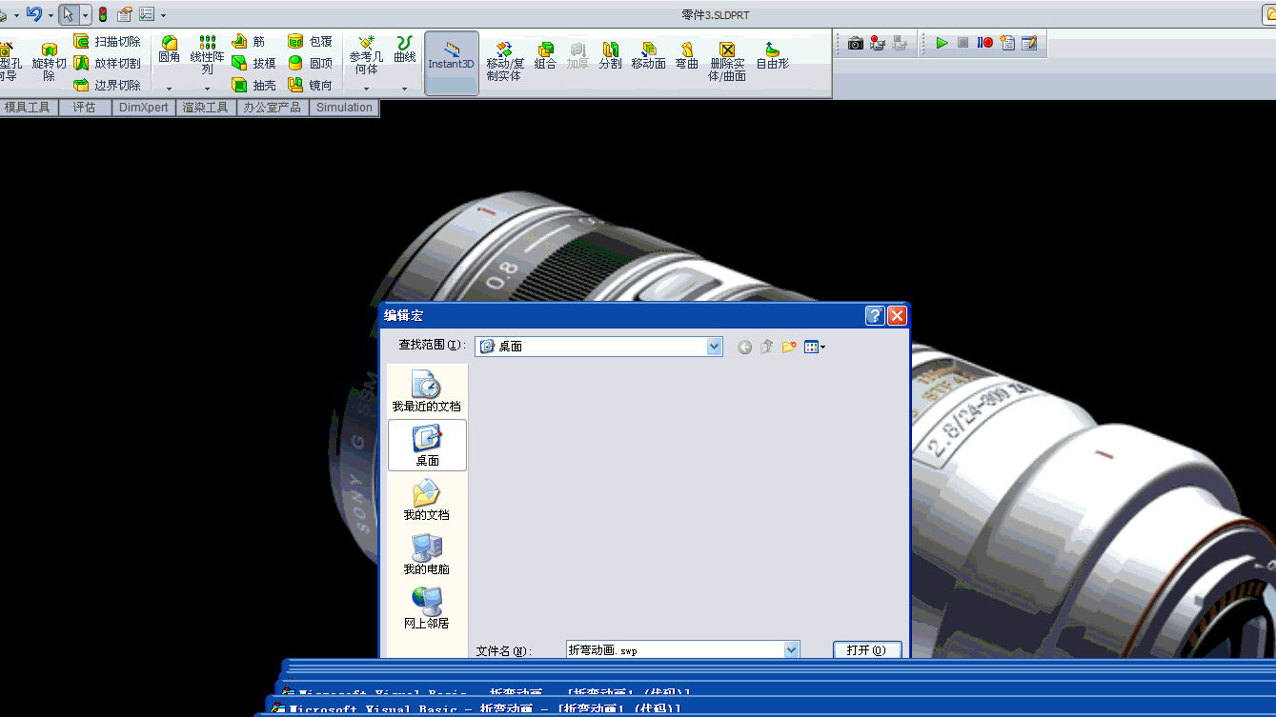Click the 参考几何体 (Reference Geometry) tool
The height and width of the screenshot is (717, 1276).
click(x=366, y=55)
